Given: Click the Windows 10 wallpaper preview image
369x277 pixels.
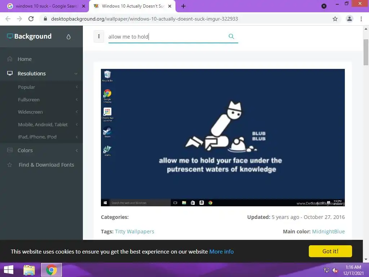Looking at the screenshot, I should pyautogui.click(x=223, y=137).
